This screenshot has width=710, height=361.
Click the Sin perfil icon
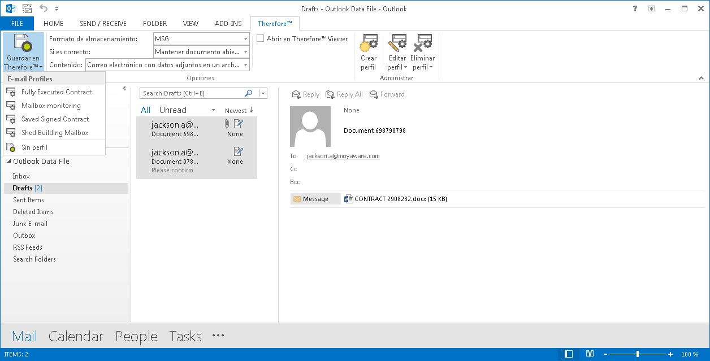click(11, 147)
